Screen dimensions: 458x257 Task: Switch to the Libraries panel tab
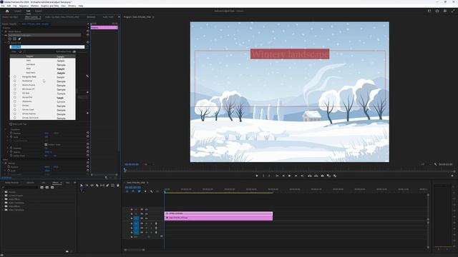(x=30, y=183)
